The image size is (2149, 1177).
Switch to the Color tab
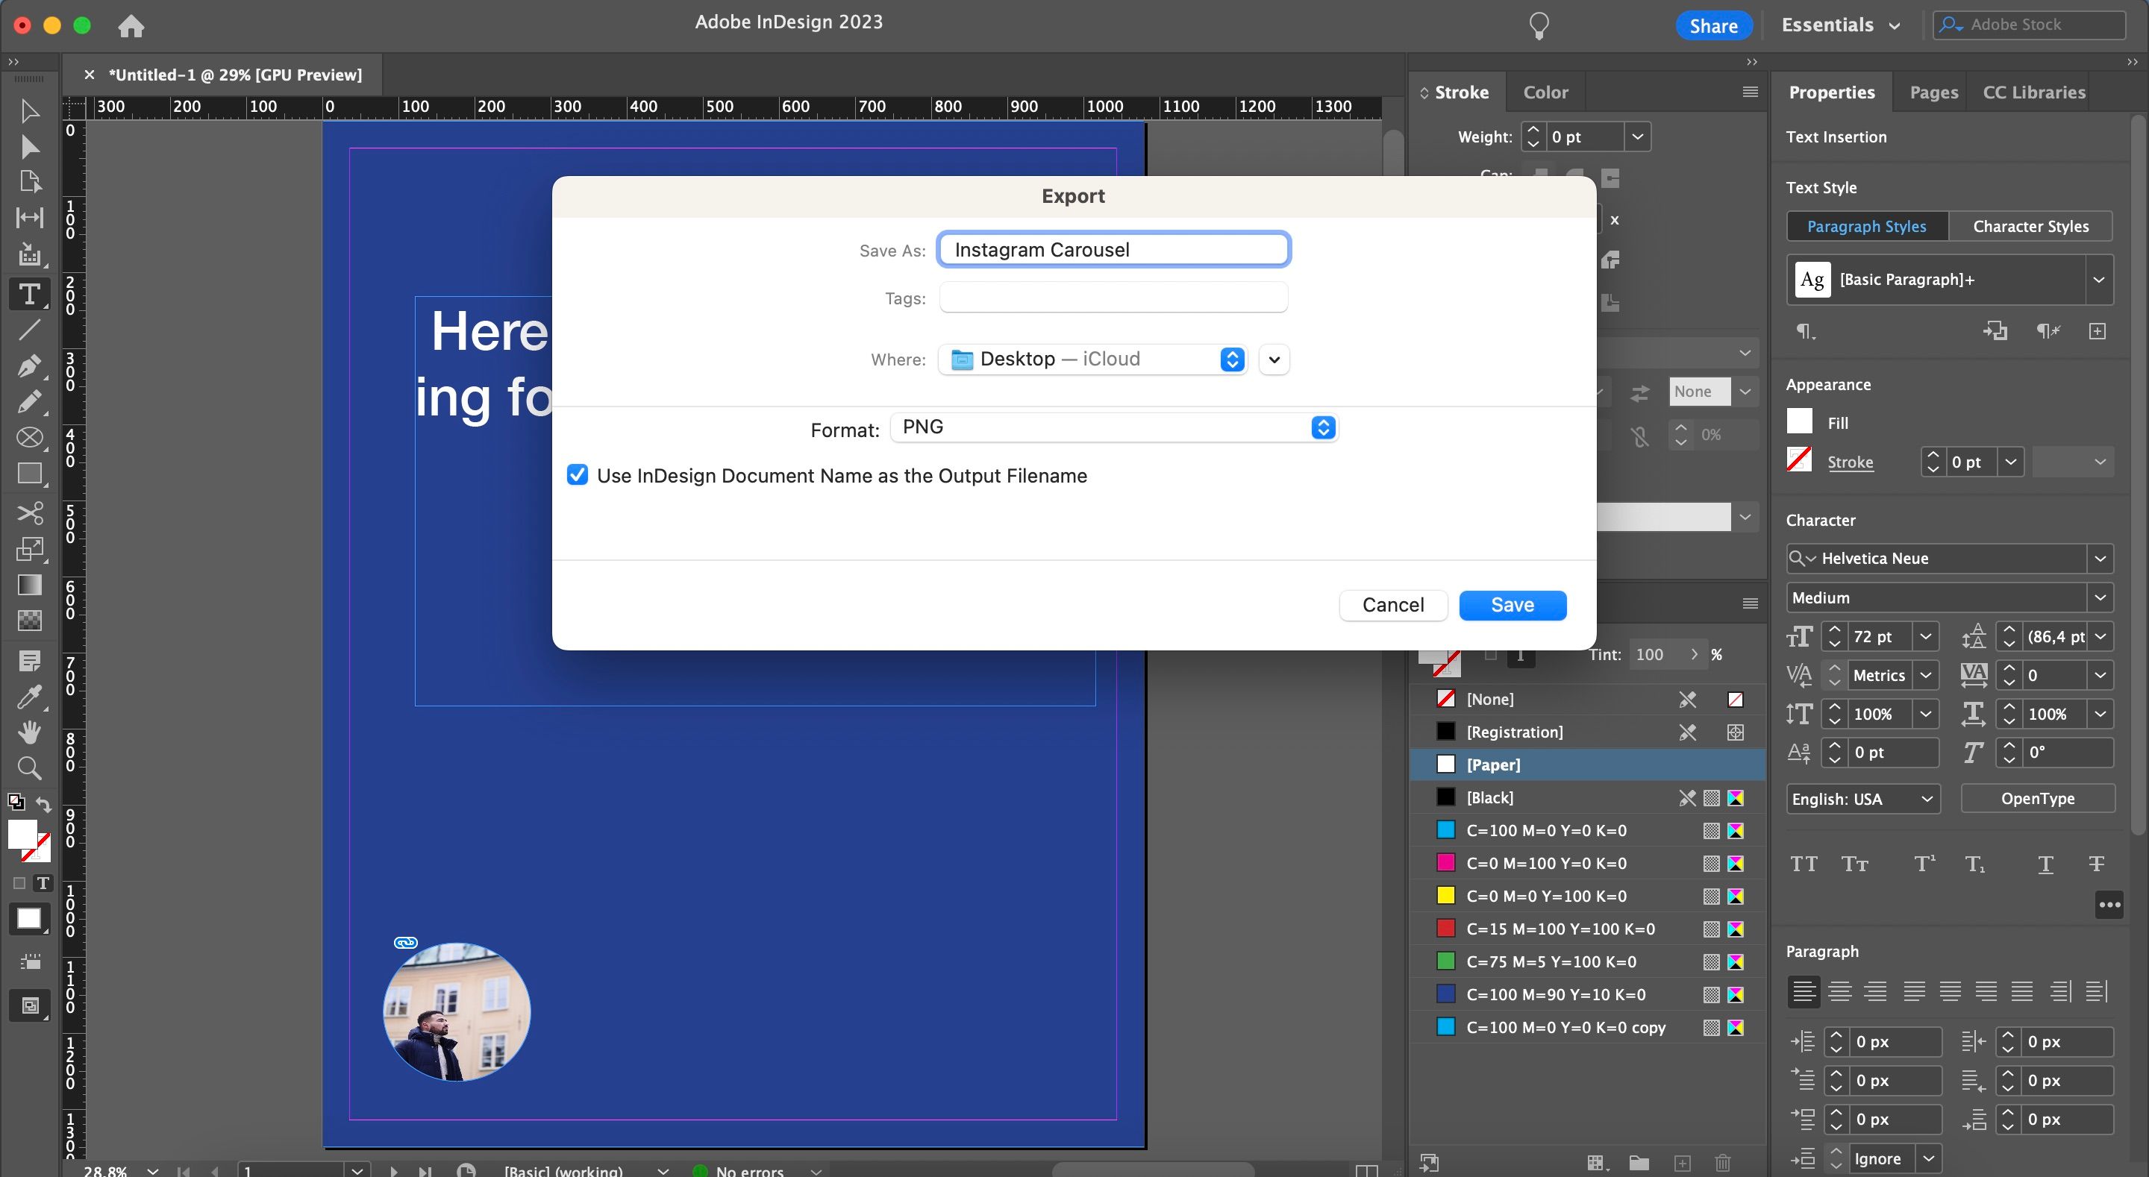click(1546, 92)
